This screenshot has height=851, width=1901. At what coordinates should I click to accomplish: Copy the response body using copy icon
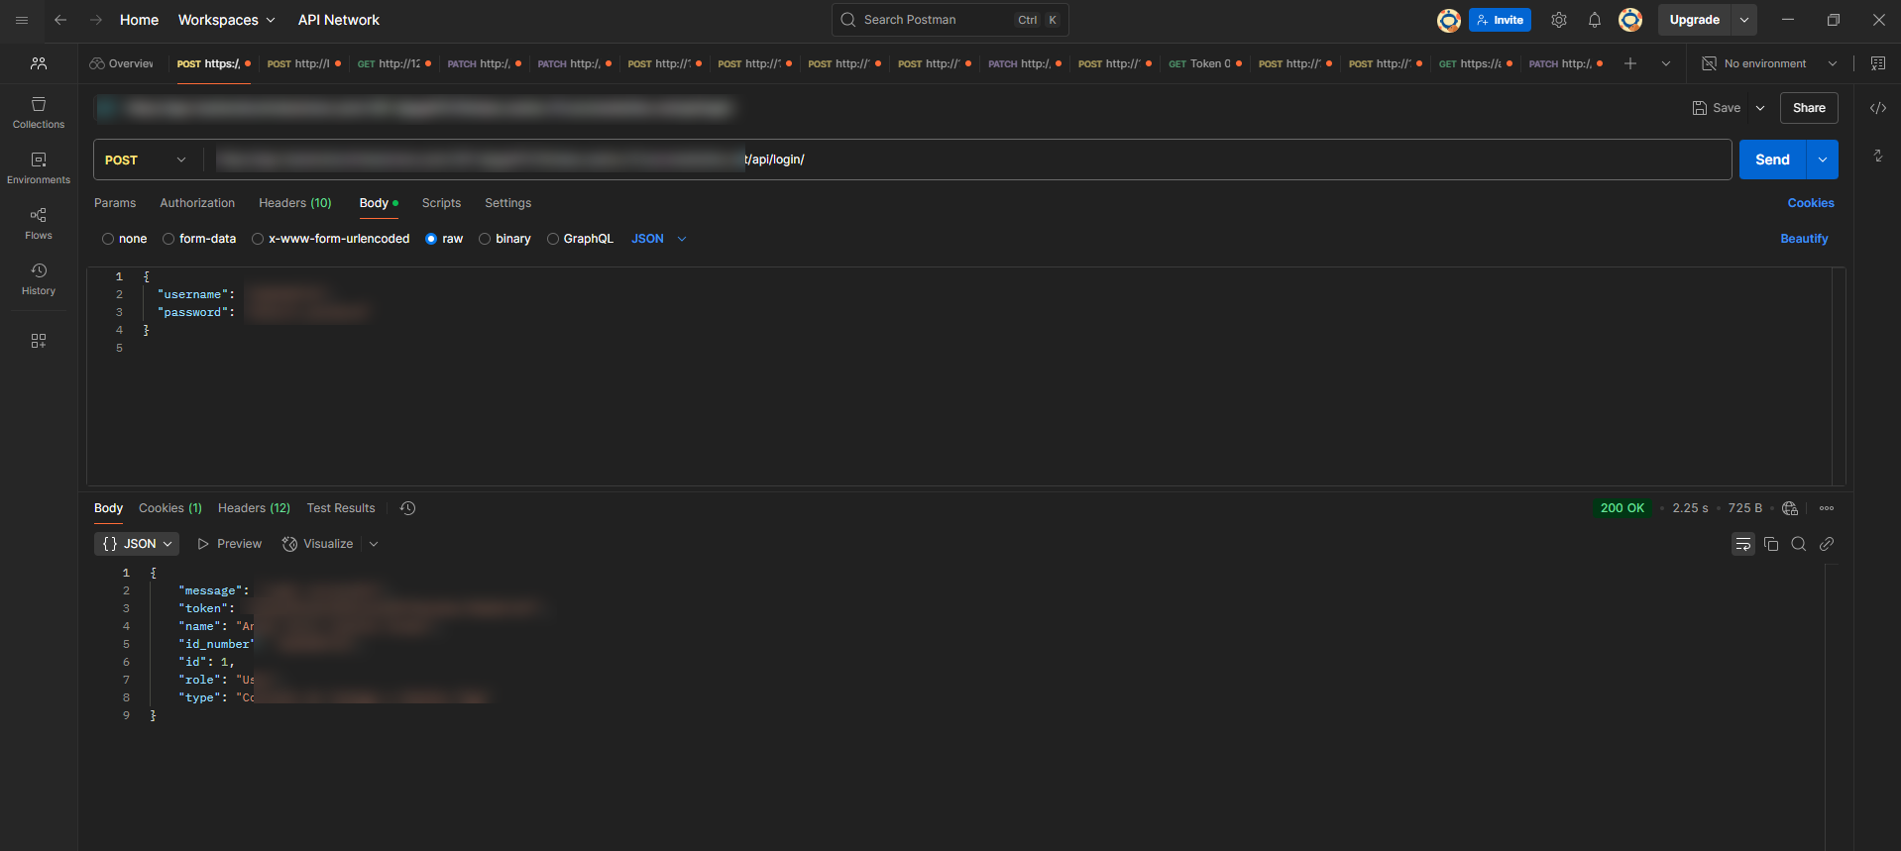(x=1771, y=544)
